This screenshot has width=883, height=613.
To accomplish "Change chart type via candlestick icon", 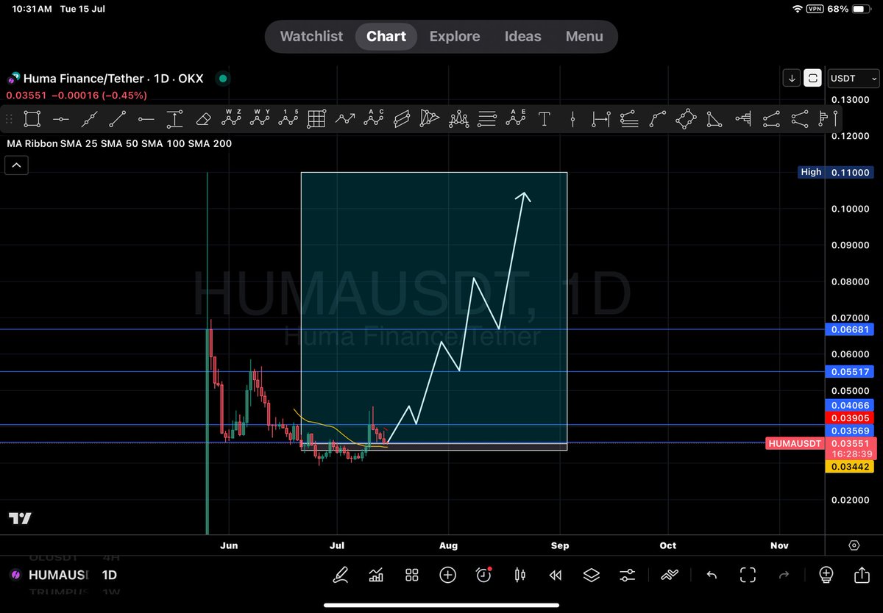I will tap(520, 575).
